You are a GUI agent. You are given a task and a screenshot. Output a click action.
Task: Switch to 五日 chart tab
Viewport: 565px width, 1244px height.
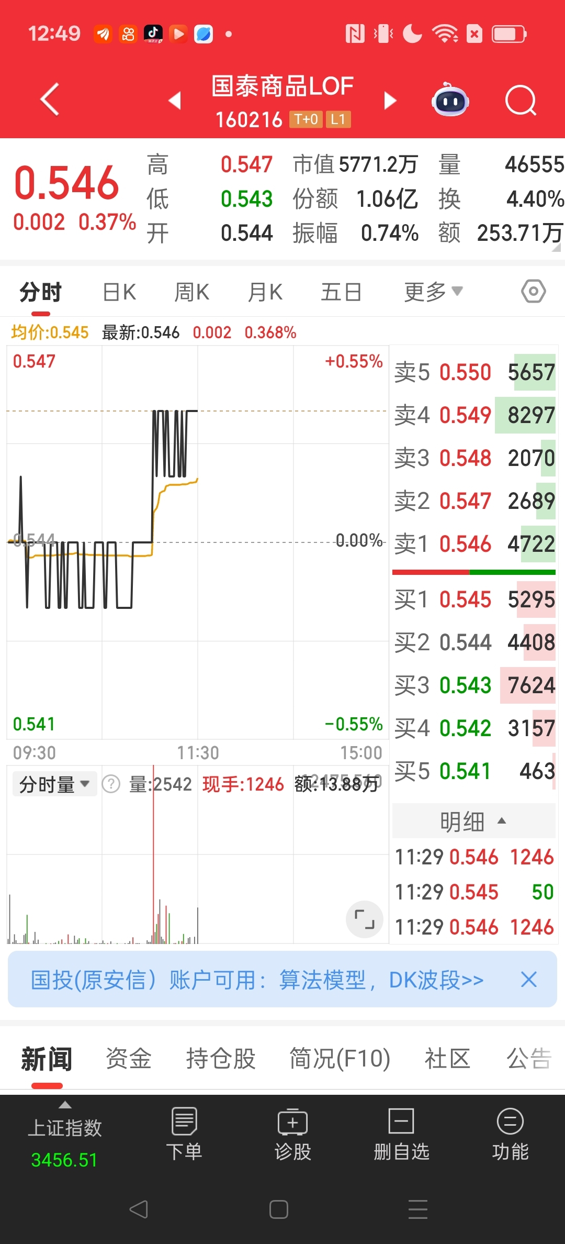(341, 292)
